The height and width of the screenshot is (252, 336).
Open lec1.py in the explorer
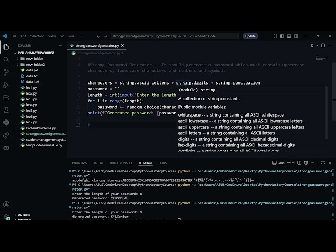(x=31, y=88)
